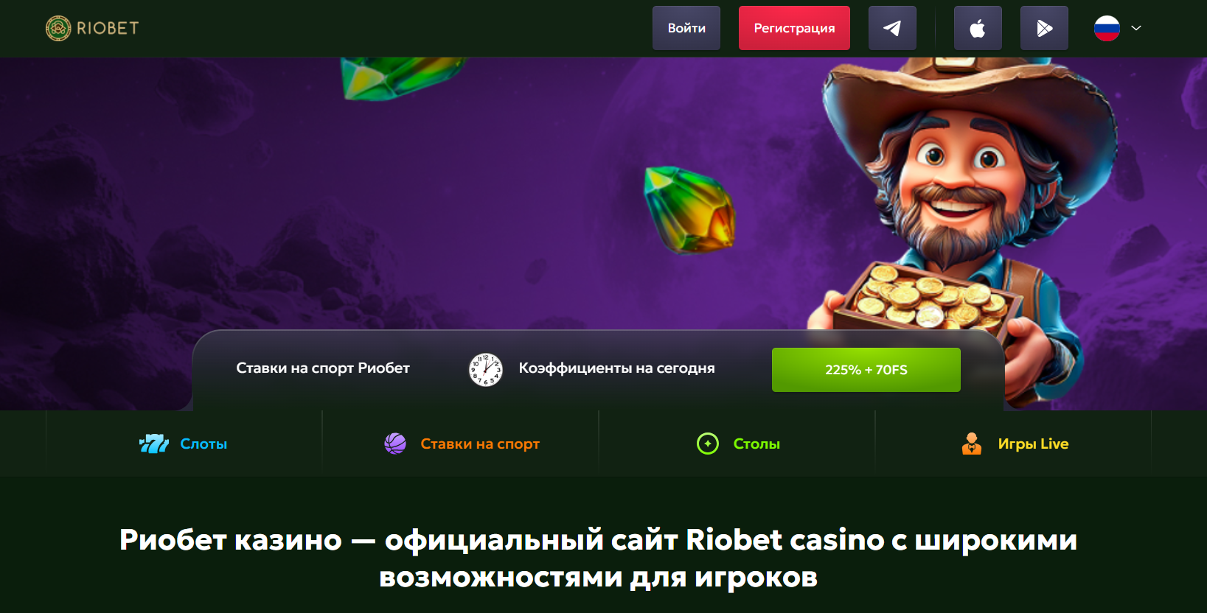Click the Russian flag language icon
Screen dimensions: 1207x613
click(x=1107, y=28)
